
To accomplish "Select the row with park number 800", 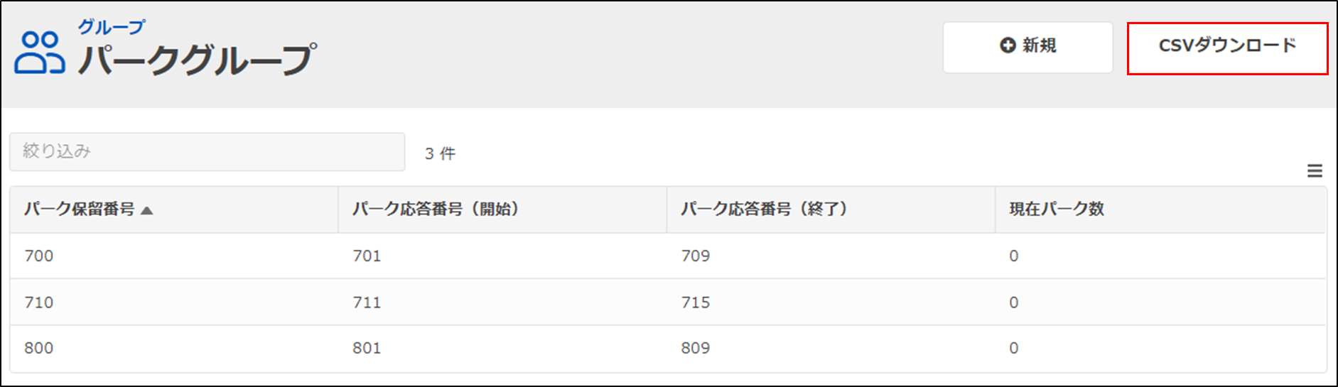I will [668, 349].
